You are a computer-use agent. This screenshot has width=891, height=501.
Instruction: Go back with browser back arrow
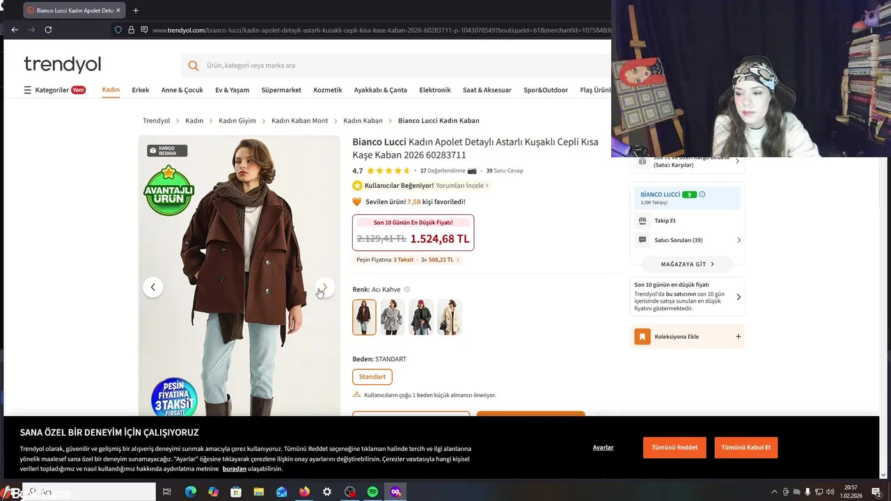pyautogui.click(x=15, y=30)
